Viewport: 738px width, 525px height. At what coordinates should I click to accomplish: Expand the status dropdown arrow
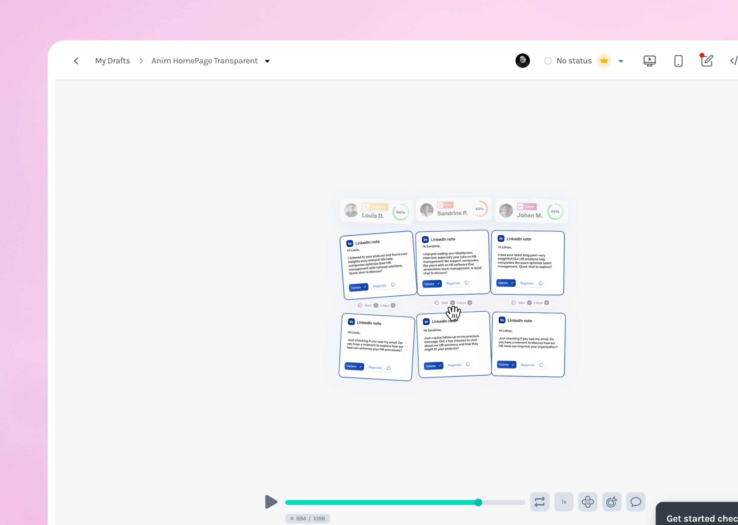621,61
